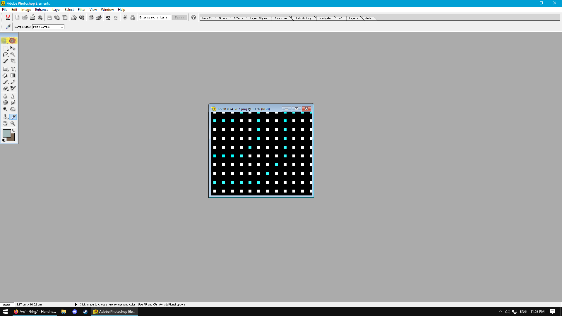Select the Smudge tool
Screen dimensions: 562x316
[x=13, y=103]
